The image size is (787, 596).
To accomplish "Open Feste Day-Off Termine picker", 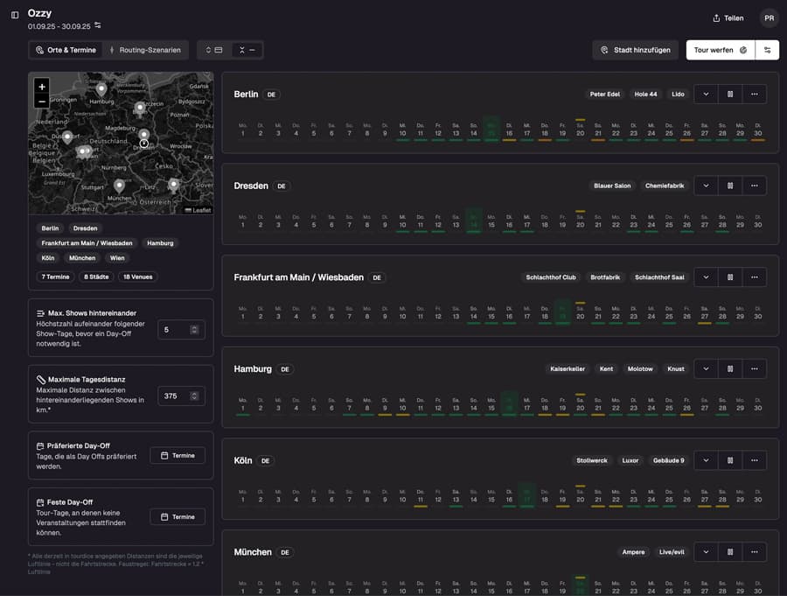I will click(178, 516).
